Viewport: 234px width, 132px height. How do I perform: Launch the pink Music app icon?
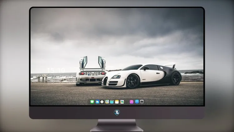click(131, 102)
